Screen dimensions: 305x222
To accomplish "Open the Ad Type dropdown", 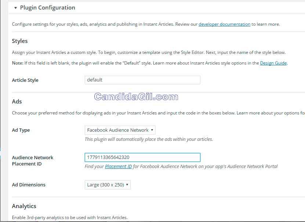I will pos(120,130).
